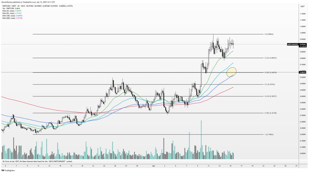Click the USDT currency label above the price axis
Image resolution: width=309 pixels, height=173 pixels.
point(302,6)
